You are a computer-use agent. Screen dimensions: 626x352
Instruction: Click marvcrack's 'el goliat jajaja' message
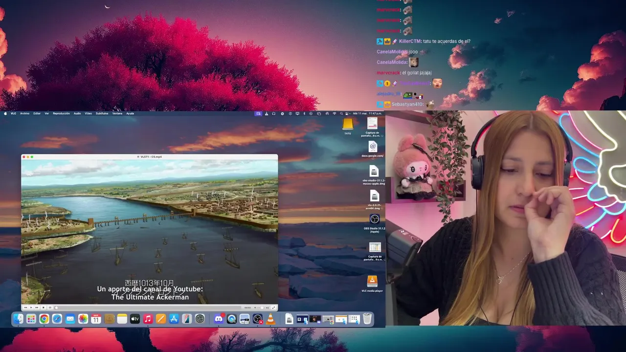(x=404, y=73)
